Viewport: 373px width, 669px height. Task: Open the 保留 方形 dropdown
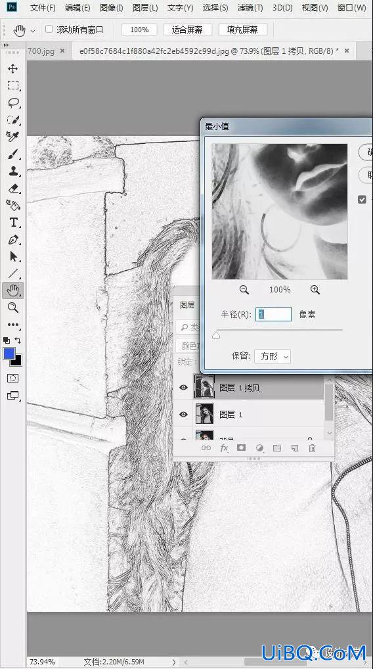point(273,356)
